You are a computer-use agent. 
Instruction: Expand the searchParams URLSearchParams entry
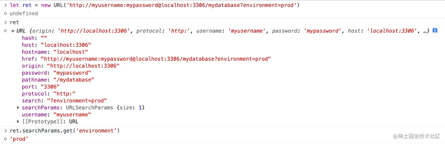(x=19, y=108)
